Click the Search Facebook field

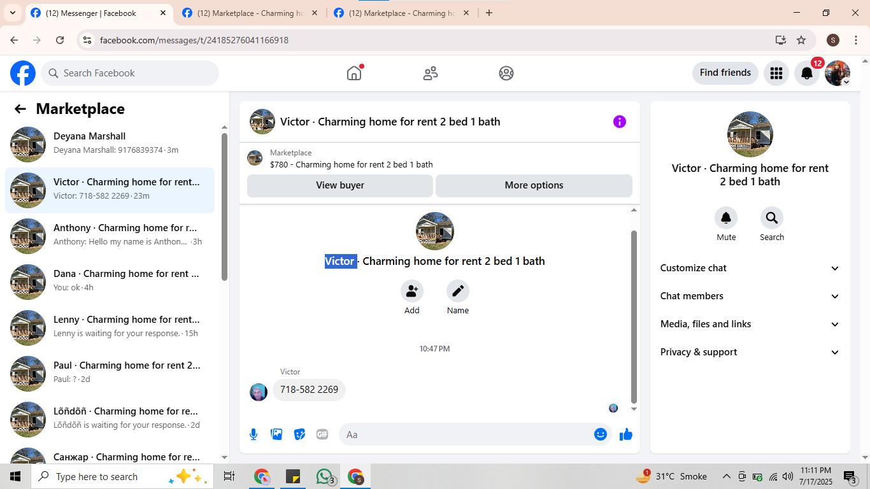[130, 73]
